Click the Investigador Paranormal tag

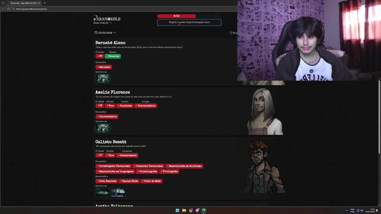pos(113,166)
